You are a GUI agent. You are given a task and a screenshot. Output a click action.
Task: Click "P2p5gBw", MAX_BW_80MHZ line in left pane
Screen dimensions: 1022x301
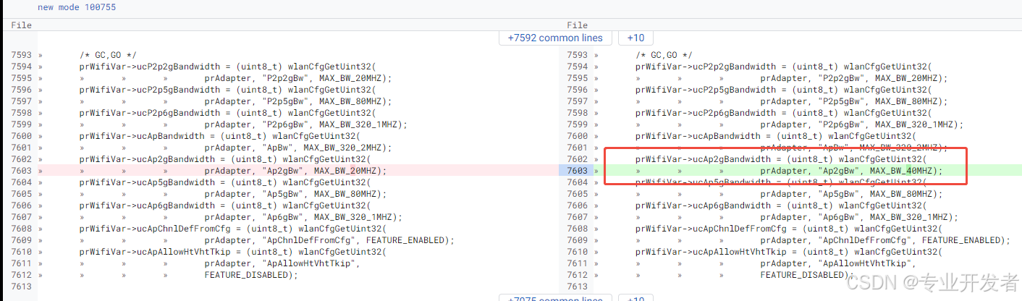298,101
